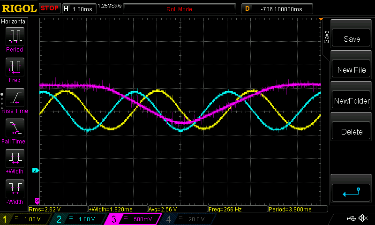Click the Avg=2.56 V measurement readout
Screen dimensions: 375x225
(x=178, y=209)
